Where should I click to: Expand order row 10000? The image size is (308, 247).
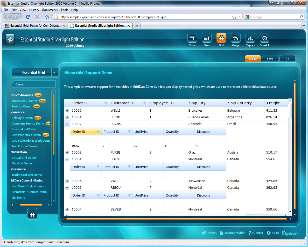tap(67, 111)
